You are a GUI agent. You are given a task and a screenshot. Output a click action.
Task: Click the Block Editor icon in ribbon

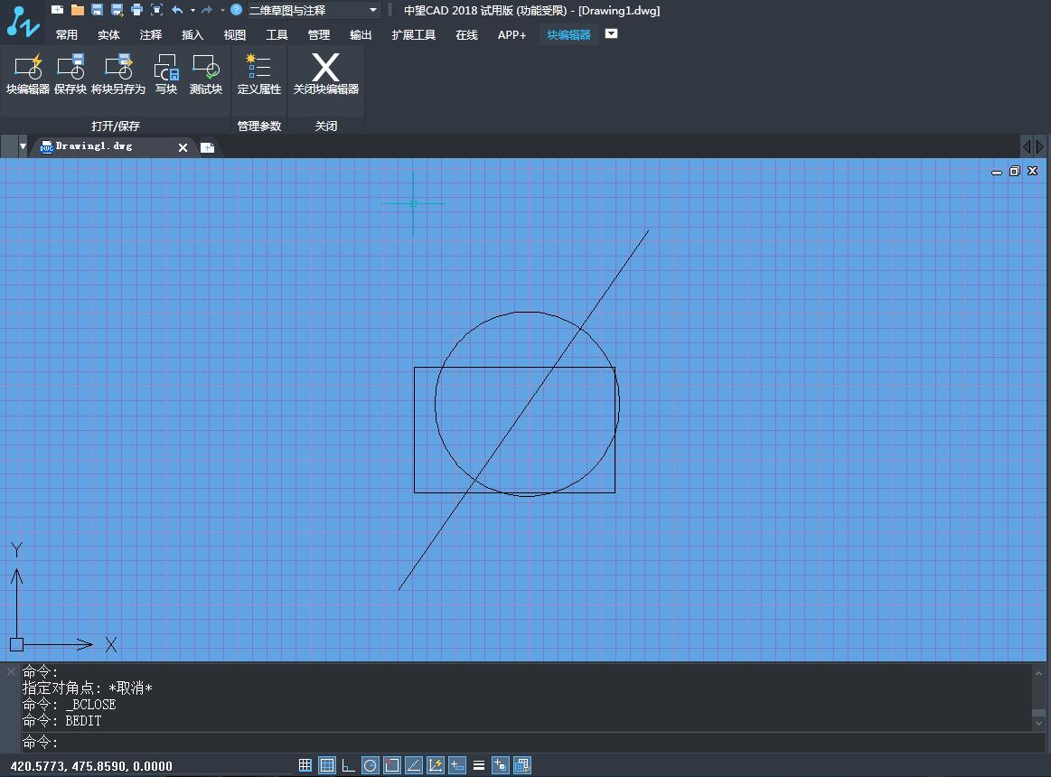click(28, 74)
